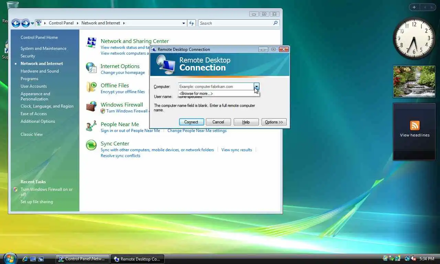
Task: Click inside the Computer name input field
Action: coord(216,87)
